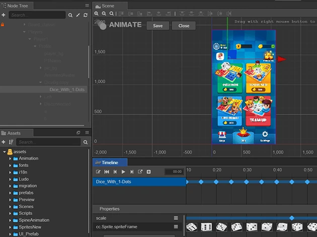The image size is (317, 237).
Task: Toggle the collapse all nodes icon
Action: coord(78,15)
